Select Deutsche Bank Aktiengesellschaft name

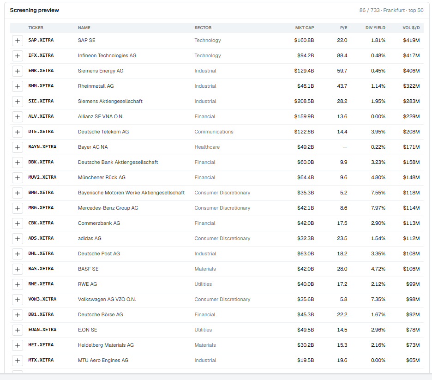click(x=118, y=162)
